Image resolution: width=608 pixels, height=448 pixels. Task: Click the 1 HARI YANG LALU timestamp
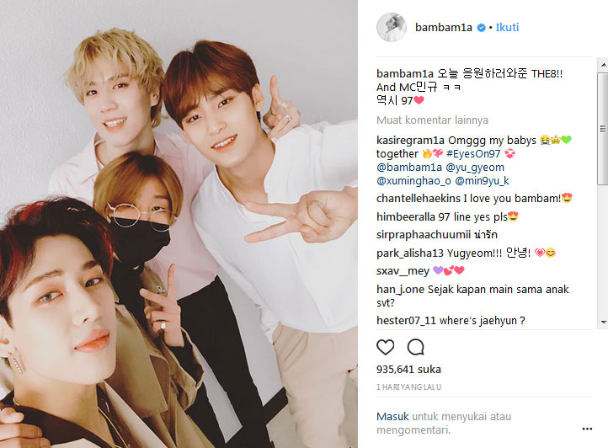408,387
